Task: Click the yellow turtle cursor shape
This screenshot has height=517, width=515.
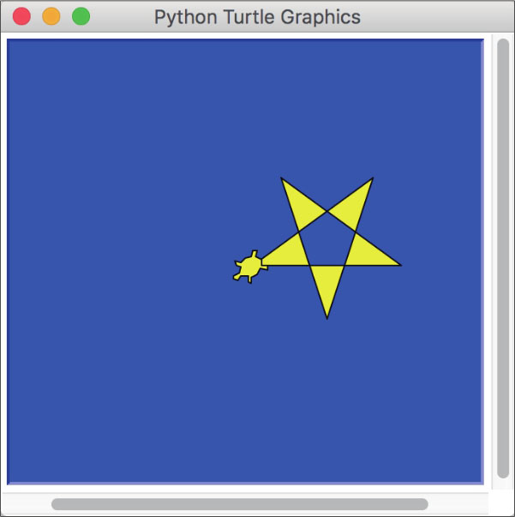Action: click(x=250, y=267)
